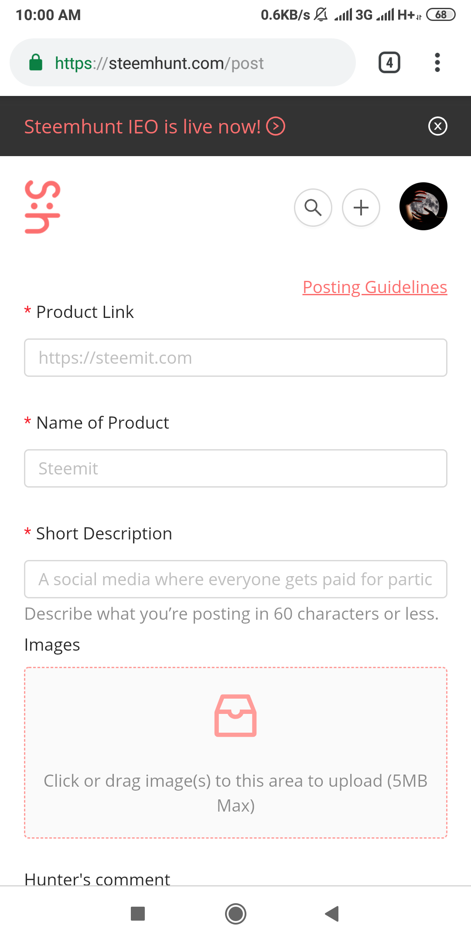Open the Posting Guidelines link
Viewport: 471px width, 942px height.
(x=375, y=287)
